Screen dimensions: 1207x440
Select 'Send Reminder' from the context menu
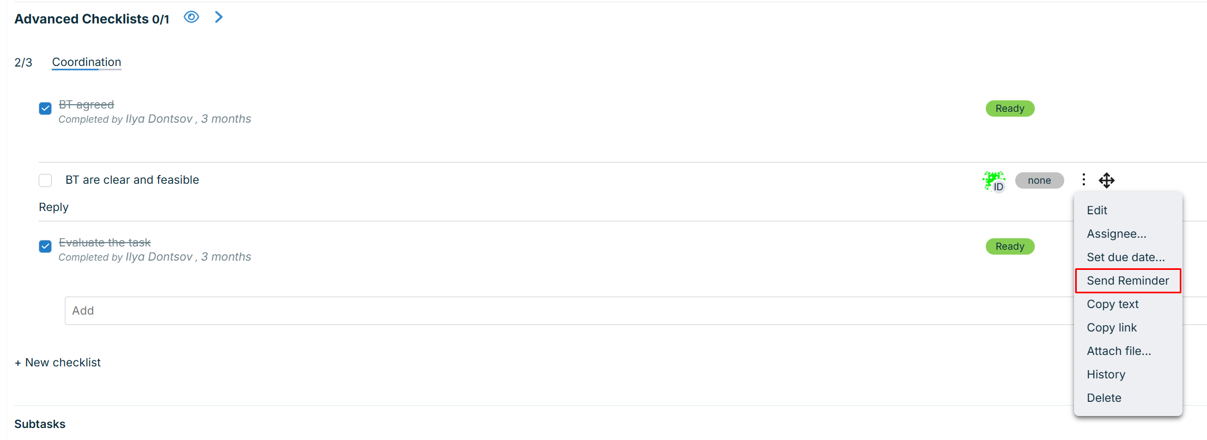click(x=1127, y=281)
